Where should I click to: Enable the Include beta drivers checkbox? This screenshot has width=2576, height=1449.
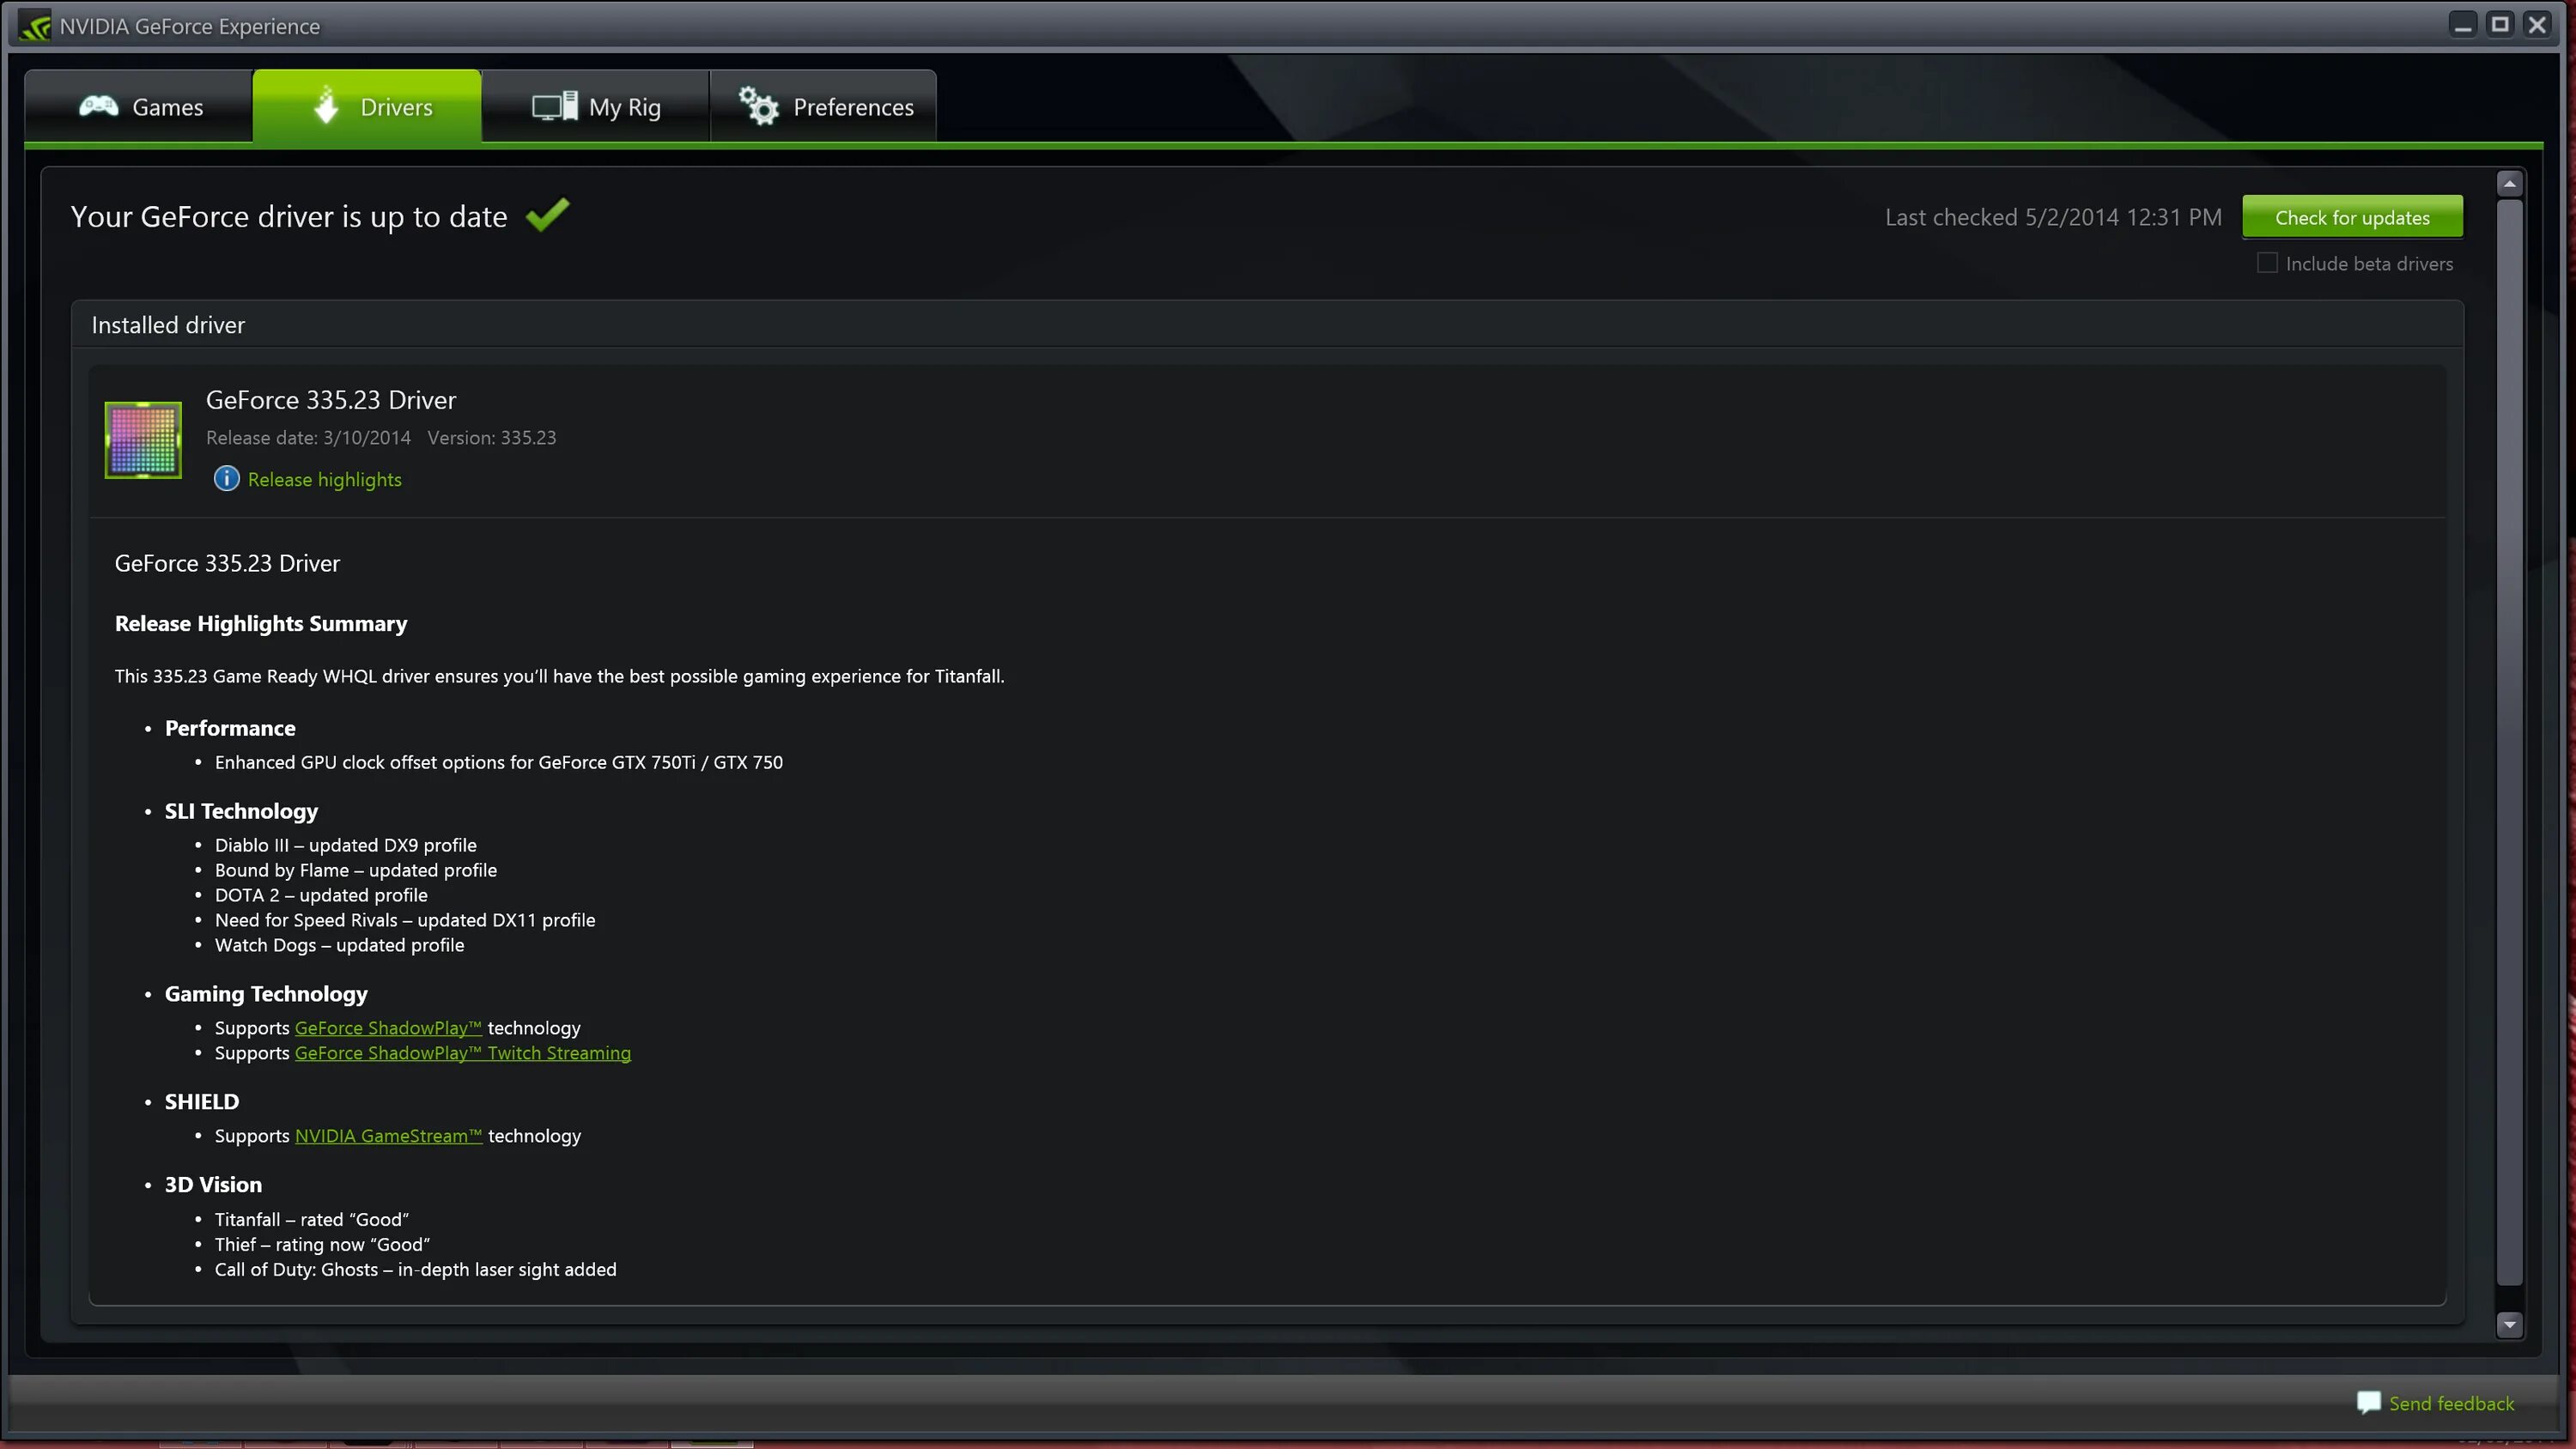[2267, 263]
